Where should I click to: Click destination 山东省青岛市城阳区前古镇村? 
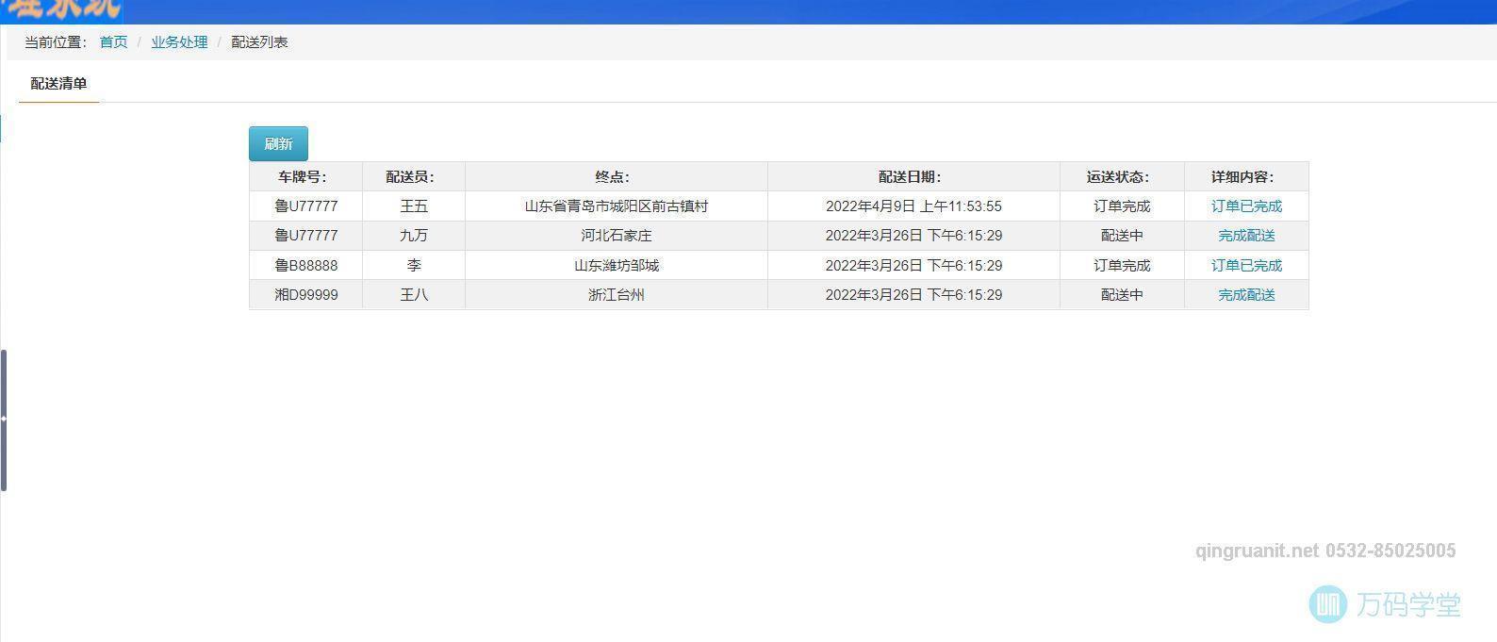pyautogui.click(x=616, y=206)
